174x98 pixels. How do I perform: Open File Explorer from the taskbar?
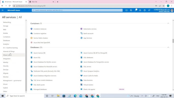point(58,96)
